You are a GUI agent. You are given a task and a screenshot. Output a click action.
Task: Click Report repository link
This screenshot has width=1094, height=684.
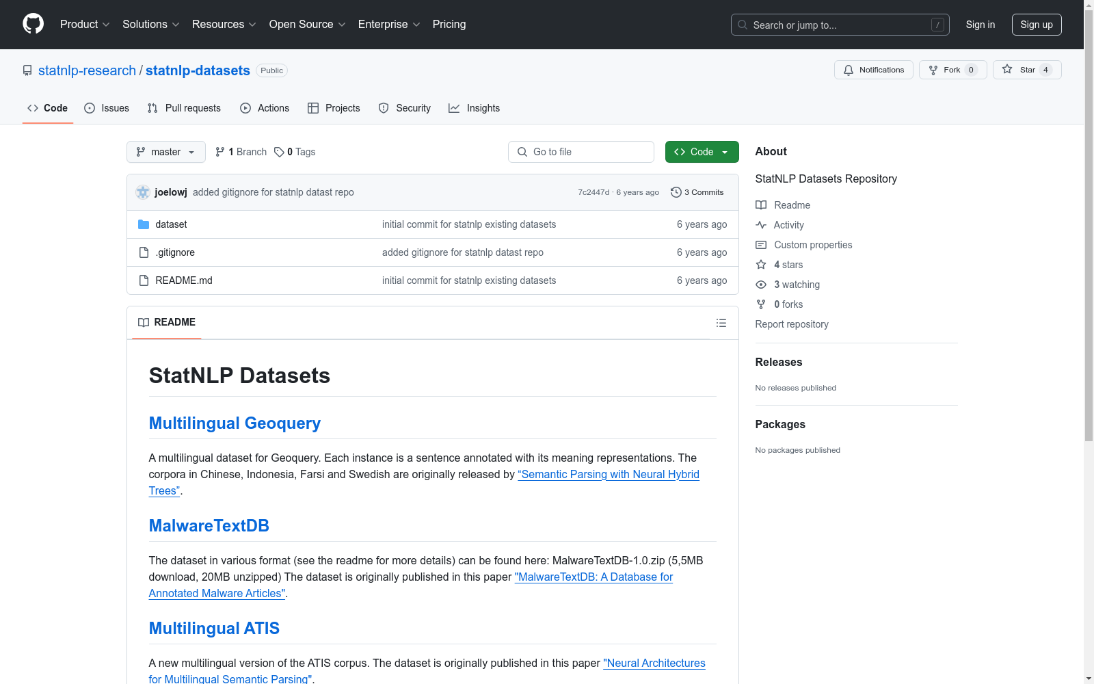click(792, 324)
